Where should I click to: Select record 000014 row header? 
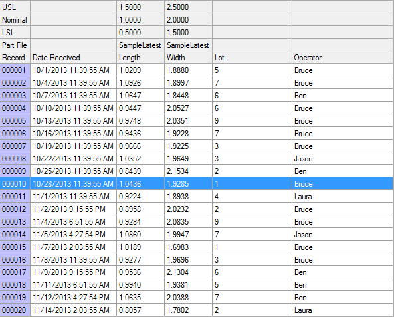pyautogui.click(x=15, y=235)
